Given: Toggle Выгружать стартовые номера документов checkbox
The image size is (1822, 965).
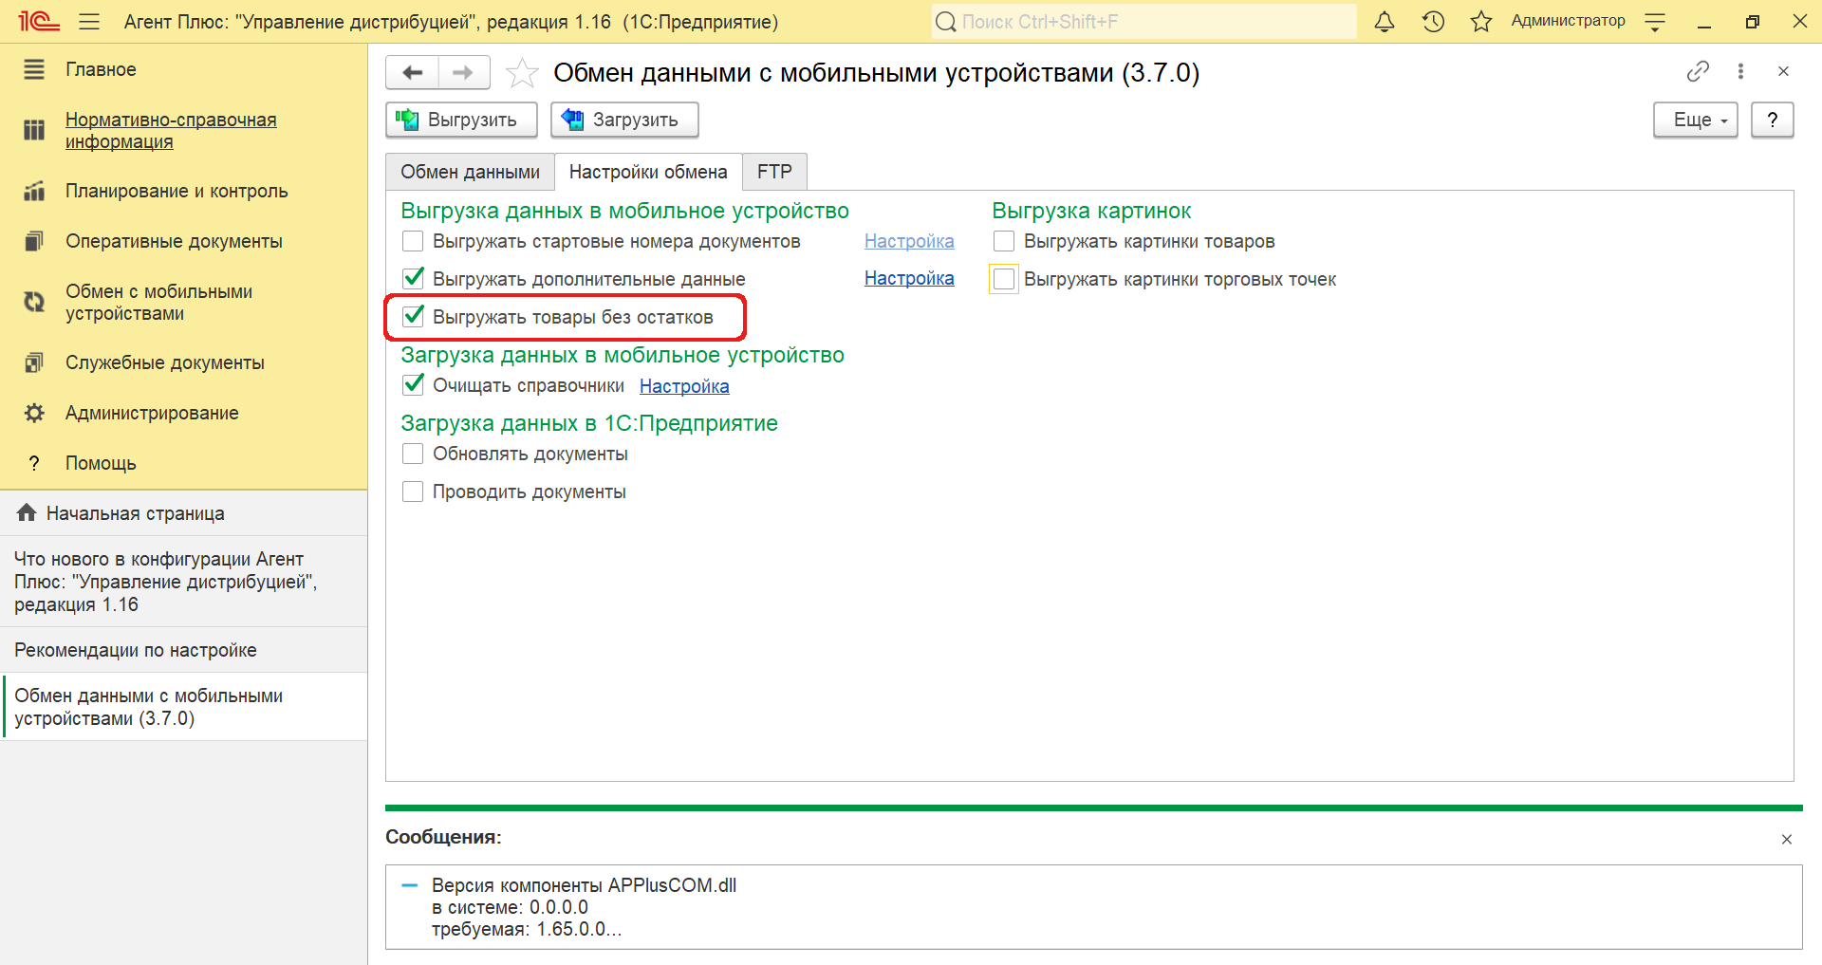Looking at the screenshot, I should [413, 241].
